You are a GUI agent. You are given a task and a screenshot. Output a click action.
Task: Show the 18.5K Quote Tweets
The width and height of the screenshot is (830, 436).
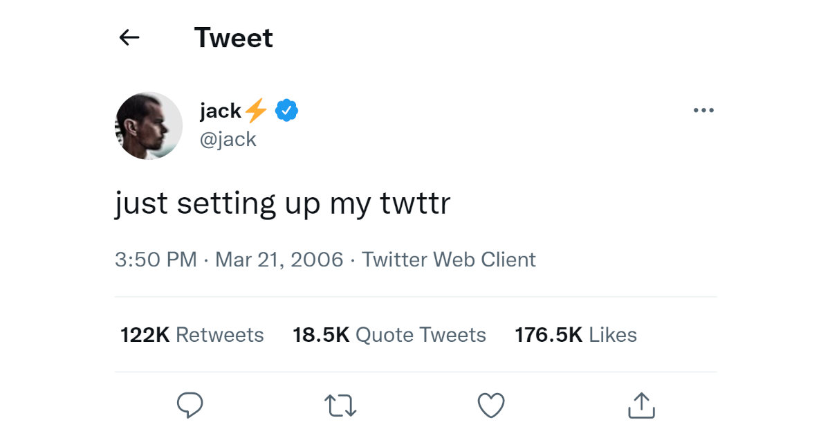point(389,335)
